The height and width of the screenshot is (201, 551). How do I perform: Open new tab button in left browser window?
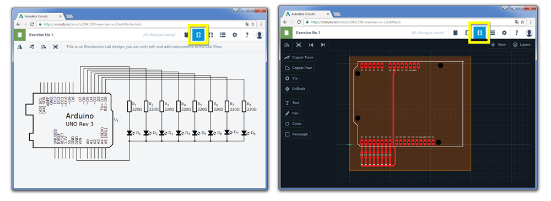point(69,17)
